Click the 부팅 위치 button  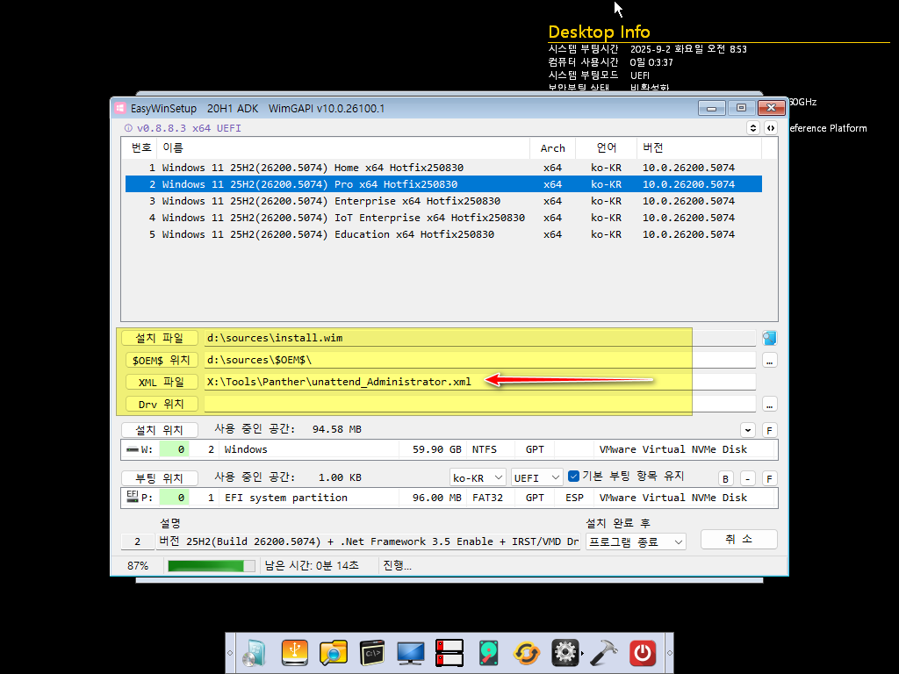(160, 478)
